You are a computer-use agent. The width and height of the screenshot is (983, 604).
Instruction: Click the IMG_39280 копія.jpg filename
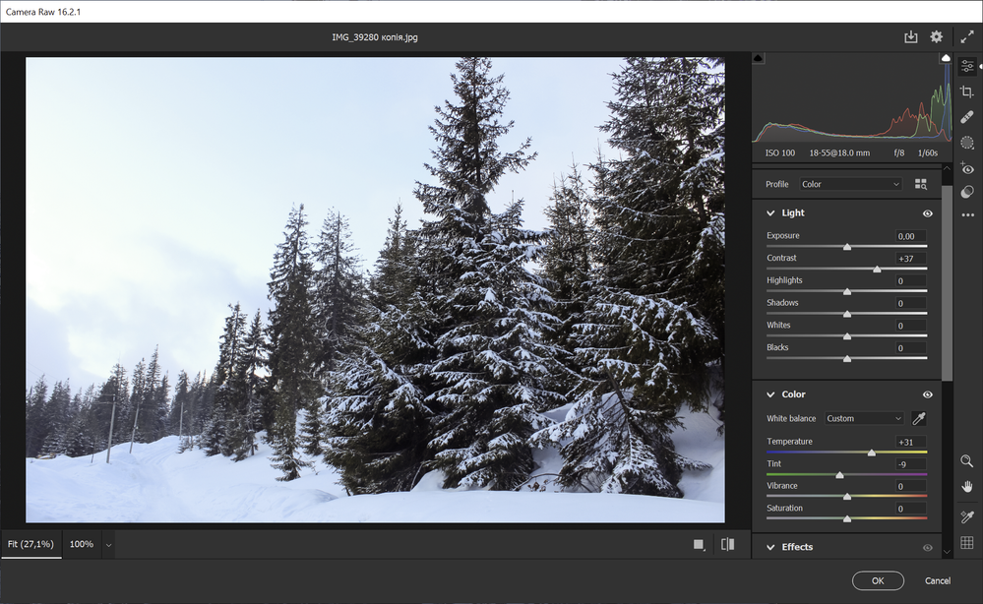click(375, 37)
